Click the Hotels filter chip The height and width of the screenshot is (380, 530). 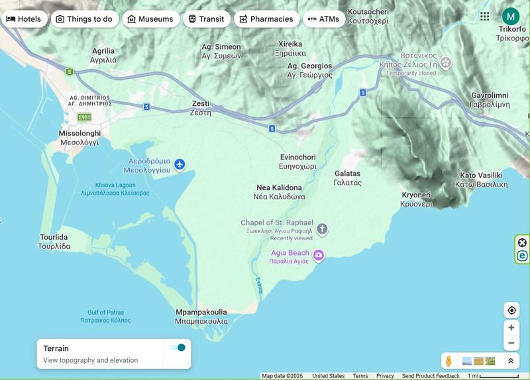pyautogui.click(x=24, y=19)
